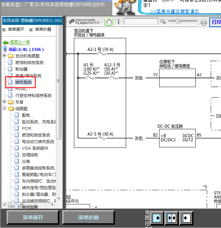The width and height of the screenshot is (221, 228).
Task: Click the mechanic mascot image
Action: pos(125,7)
